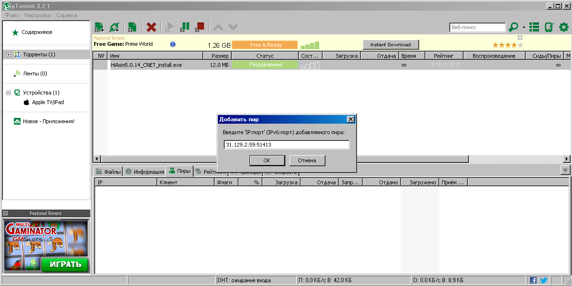
Task: Open the search engine dropdown arrow
Action: click(x=524, y=28)
